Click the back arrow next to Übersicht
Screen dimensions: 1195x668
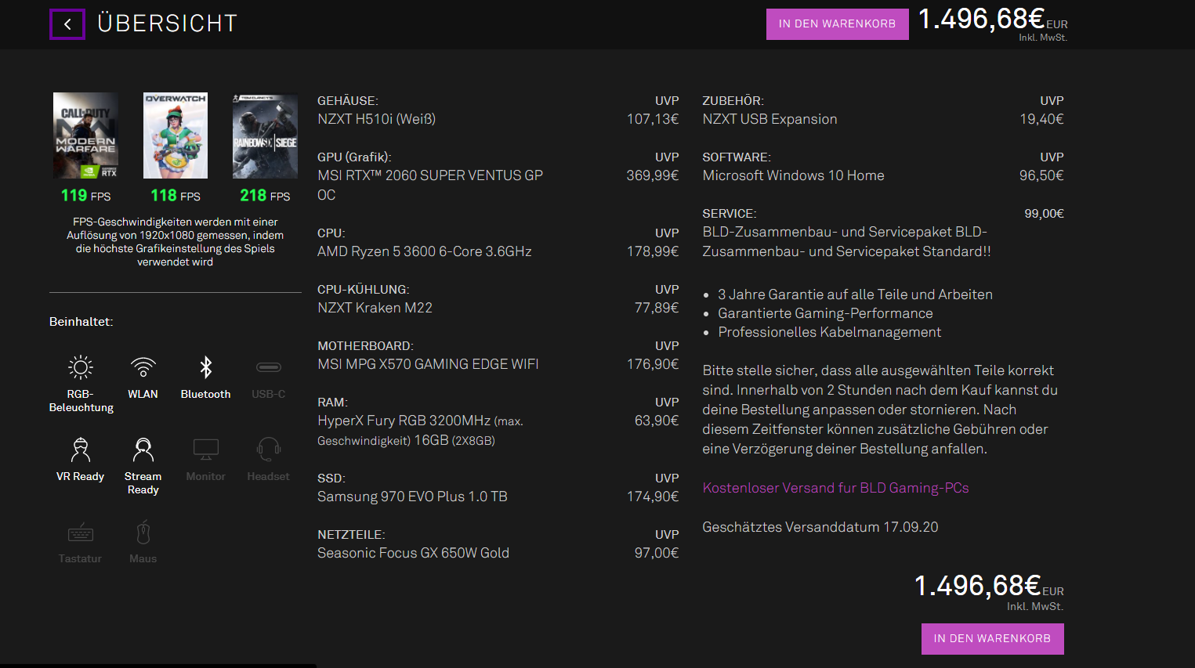pyautogui.click(x=67, y=24)
